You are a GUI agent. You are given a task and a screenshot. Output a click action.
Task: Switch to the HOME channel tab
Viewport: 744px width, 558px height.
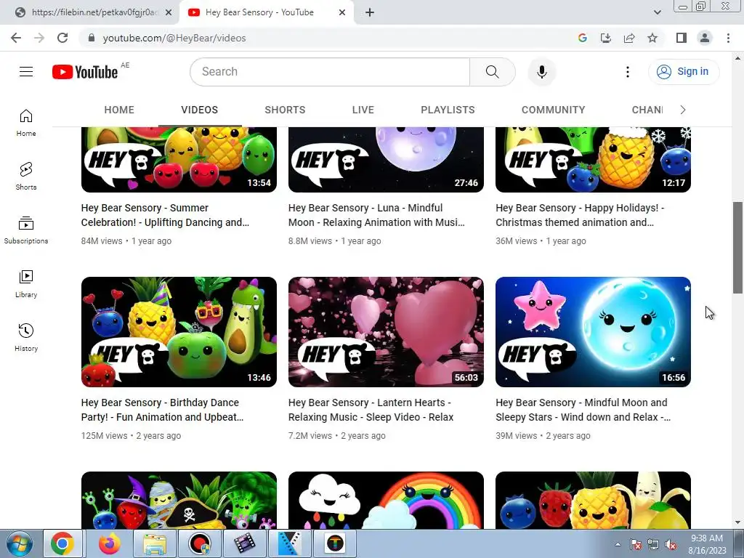click(119, 110)
